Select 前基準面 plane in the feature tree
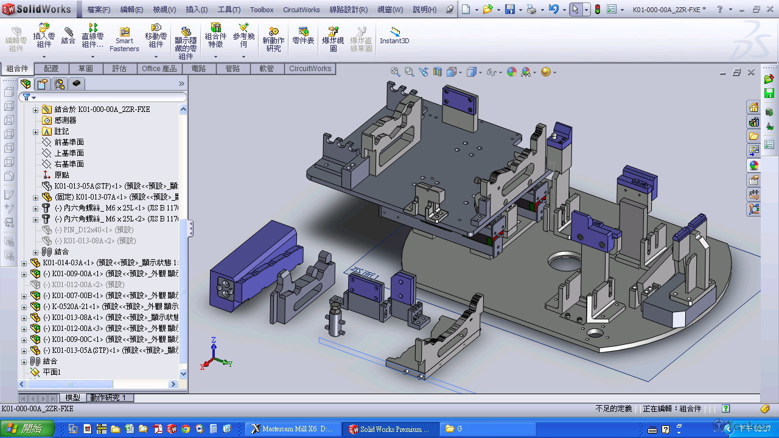The image size is (779, 438). (69, 142)
